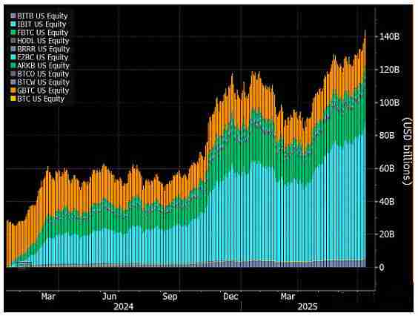Select the GBTC US Equity legend label
Screen dimensions: 418x316
[43, 90]
